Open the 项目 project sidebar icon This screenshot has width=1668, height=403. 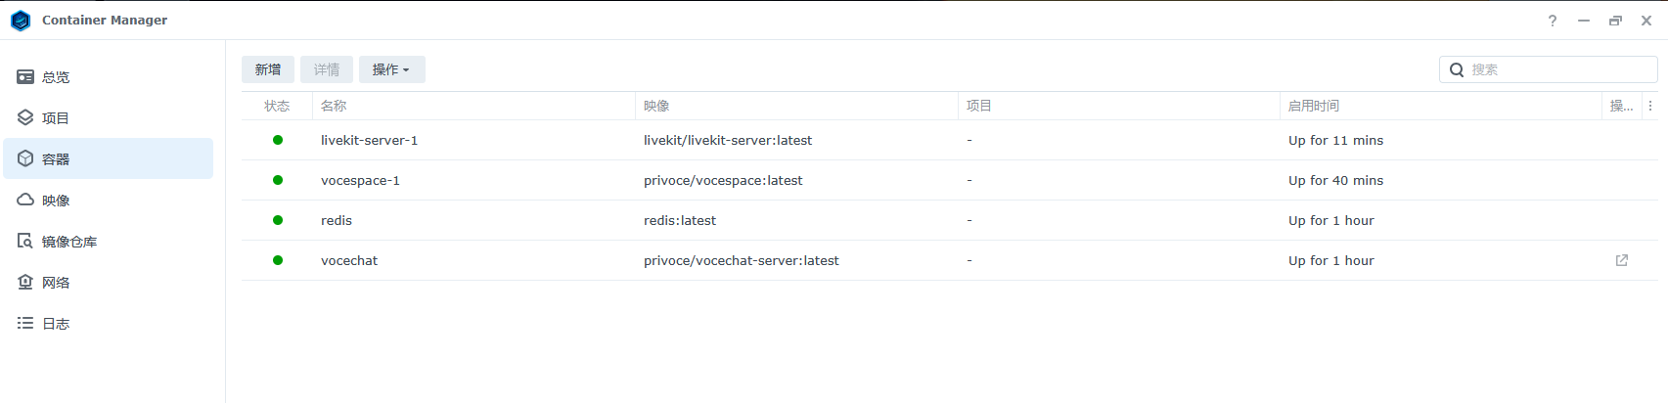point(25,118)
